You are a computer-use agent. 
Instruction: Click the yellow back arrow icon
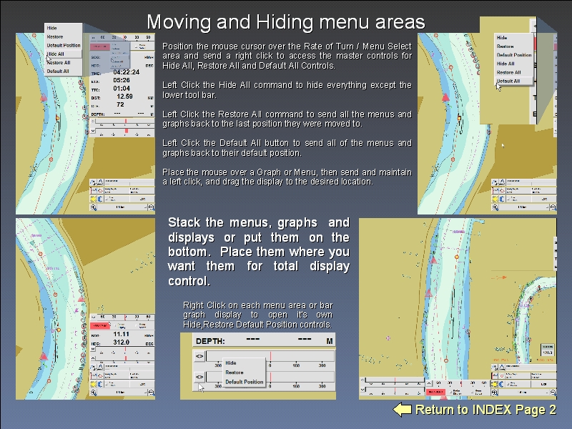(403, 410)
